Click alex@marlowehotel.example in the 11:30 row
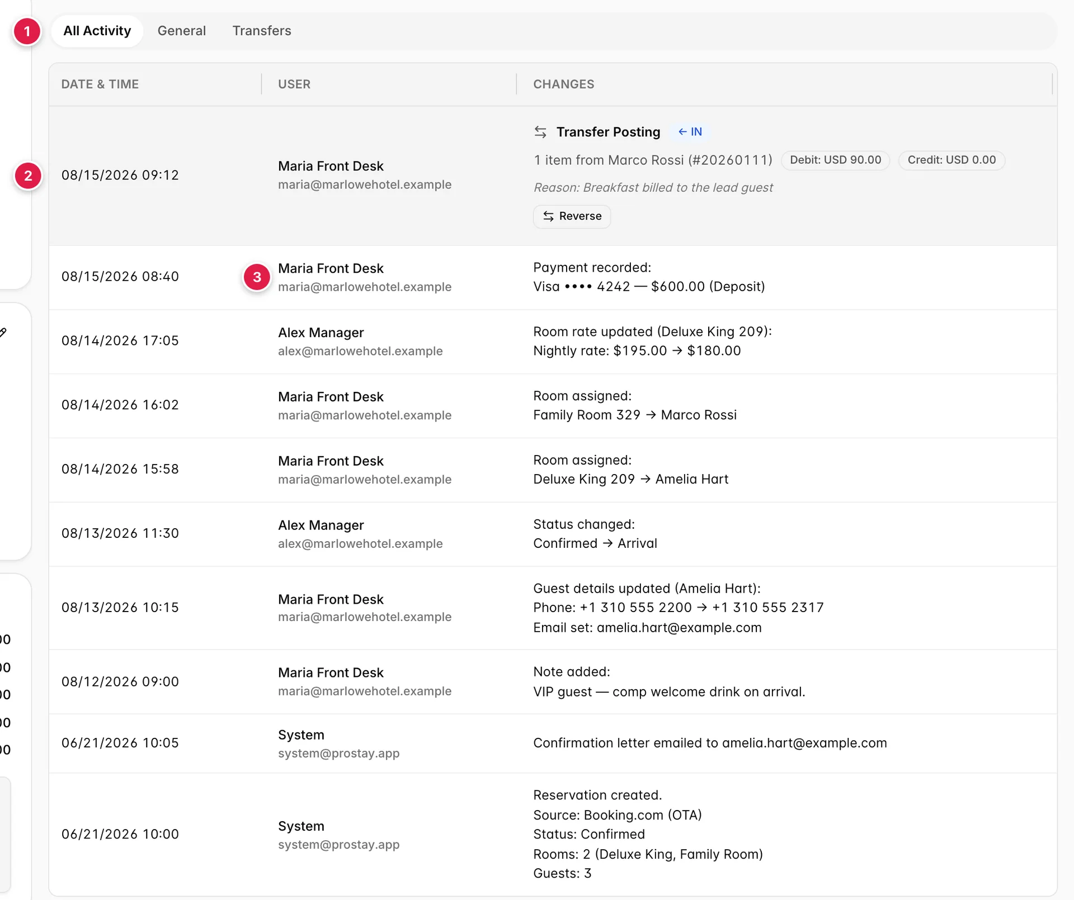 click(x=360, y=544)
